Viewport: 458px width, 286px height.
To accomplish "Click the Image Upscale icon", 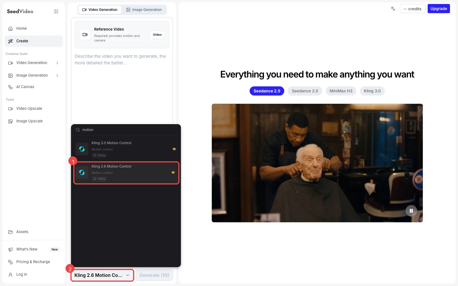I will (11, 121).
